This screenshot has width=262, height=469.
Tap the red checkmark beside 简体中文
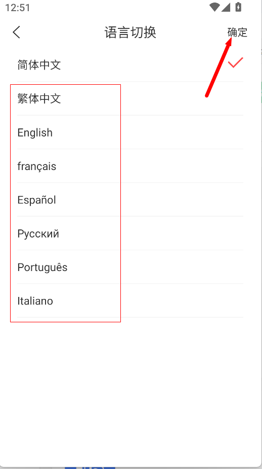tap(236, 62)
